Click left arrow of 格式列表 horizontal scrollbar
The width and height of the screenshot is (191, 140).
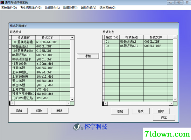point(105,104)
